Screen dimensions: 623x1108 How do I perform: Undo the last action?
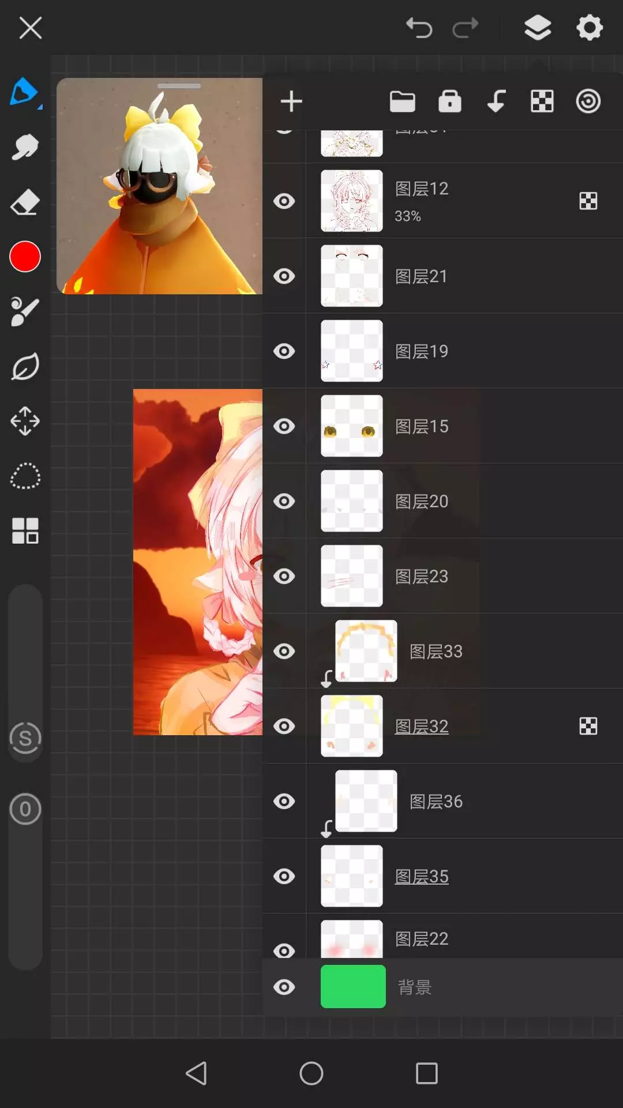419,28
